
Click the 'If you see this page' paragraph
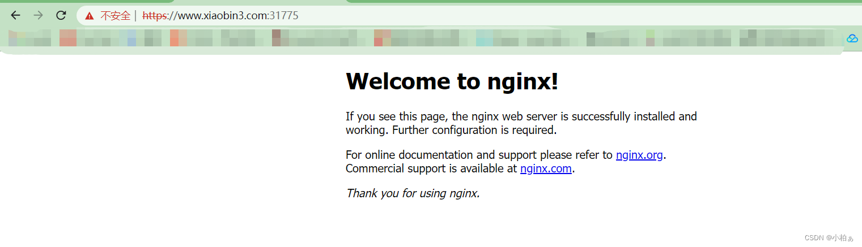click(x=521, y=123)
